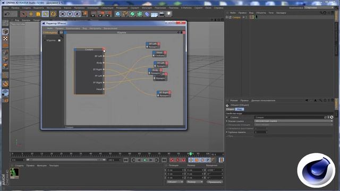Open Данные пользователя menu
Image resolution: width=340 pixels, height=191 pixels.
263,100
